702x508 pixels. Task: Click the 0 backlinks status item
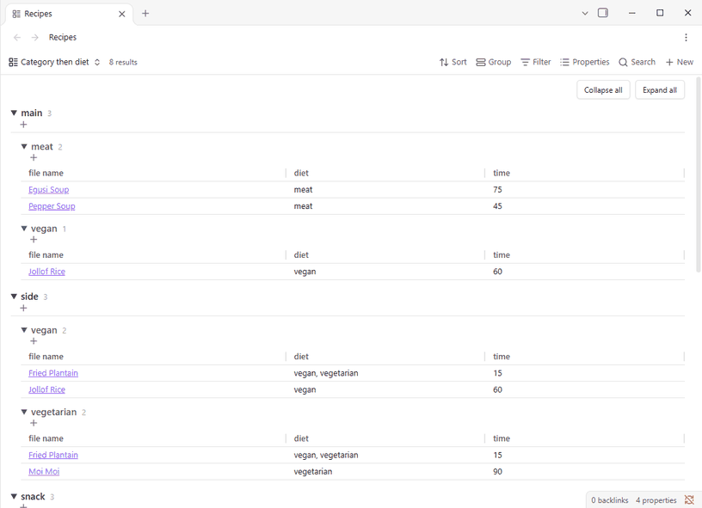[x=609, y=500]
